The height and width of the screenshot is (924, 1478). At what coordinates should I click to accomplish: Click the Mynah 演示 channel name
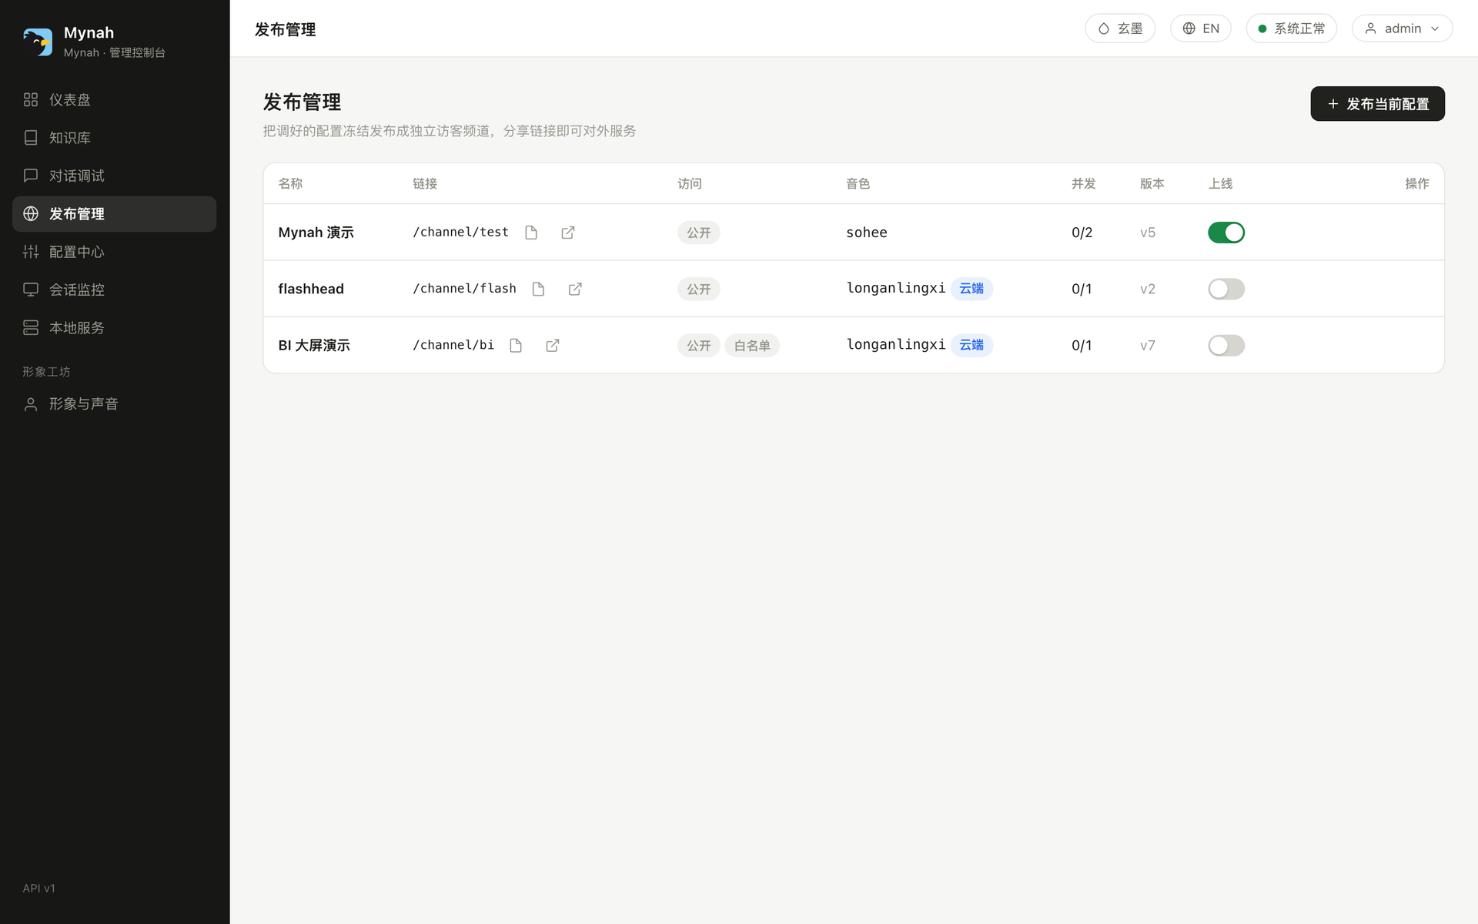point(316,233)
